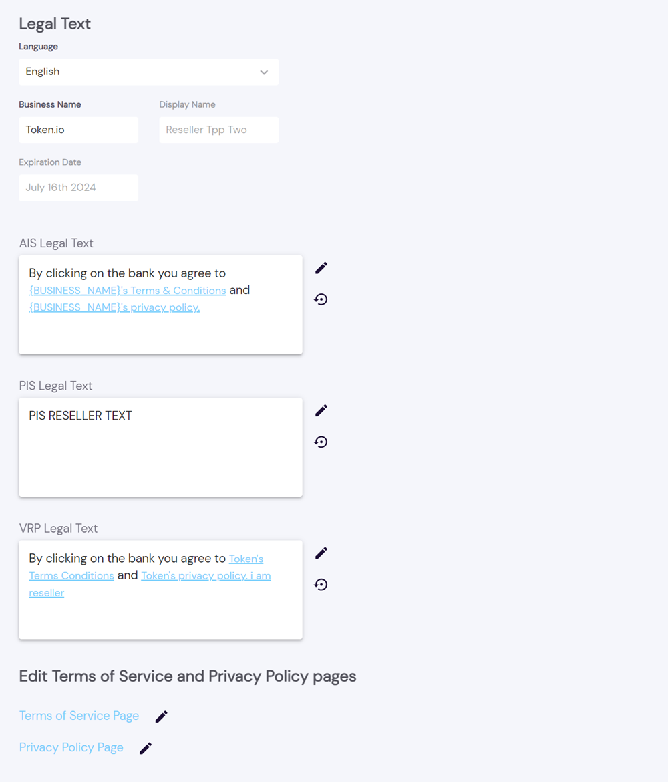Viewport: 668px width, 782px height.
Task: Restore the PIS Legal Text via reset icon
Action: click(x=321, y=442)
